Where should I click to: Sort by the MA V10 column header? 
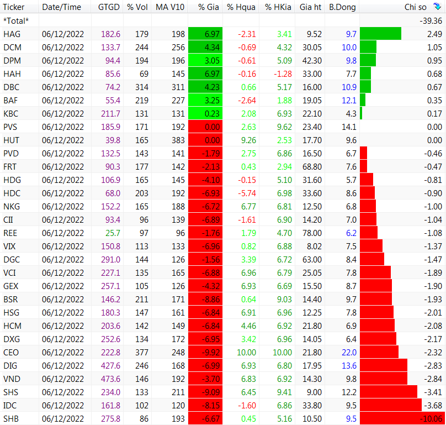tap(170, 7)
